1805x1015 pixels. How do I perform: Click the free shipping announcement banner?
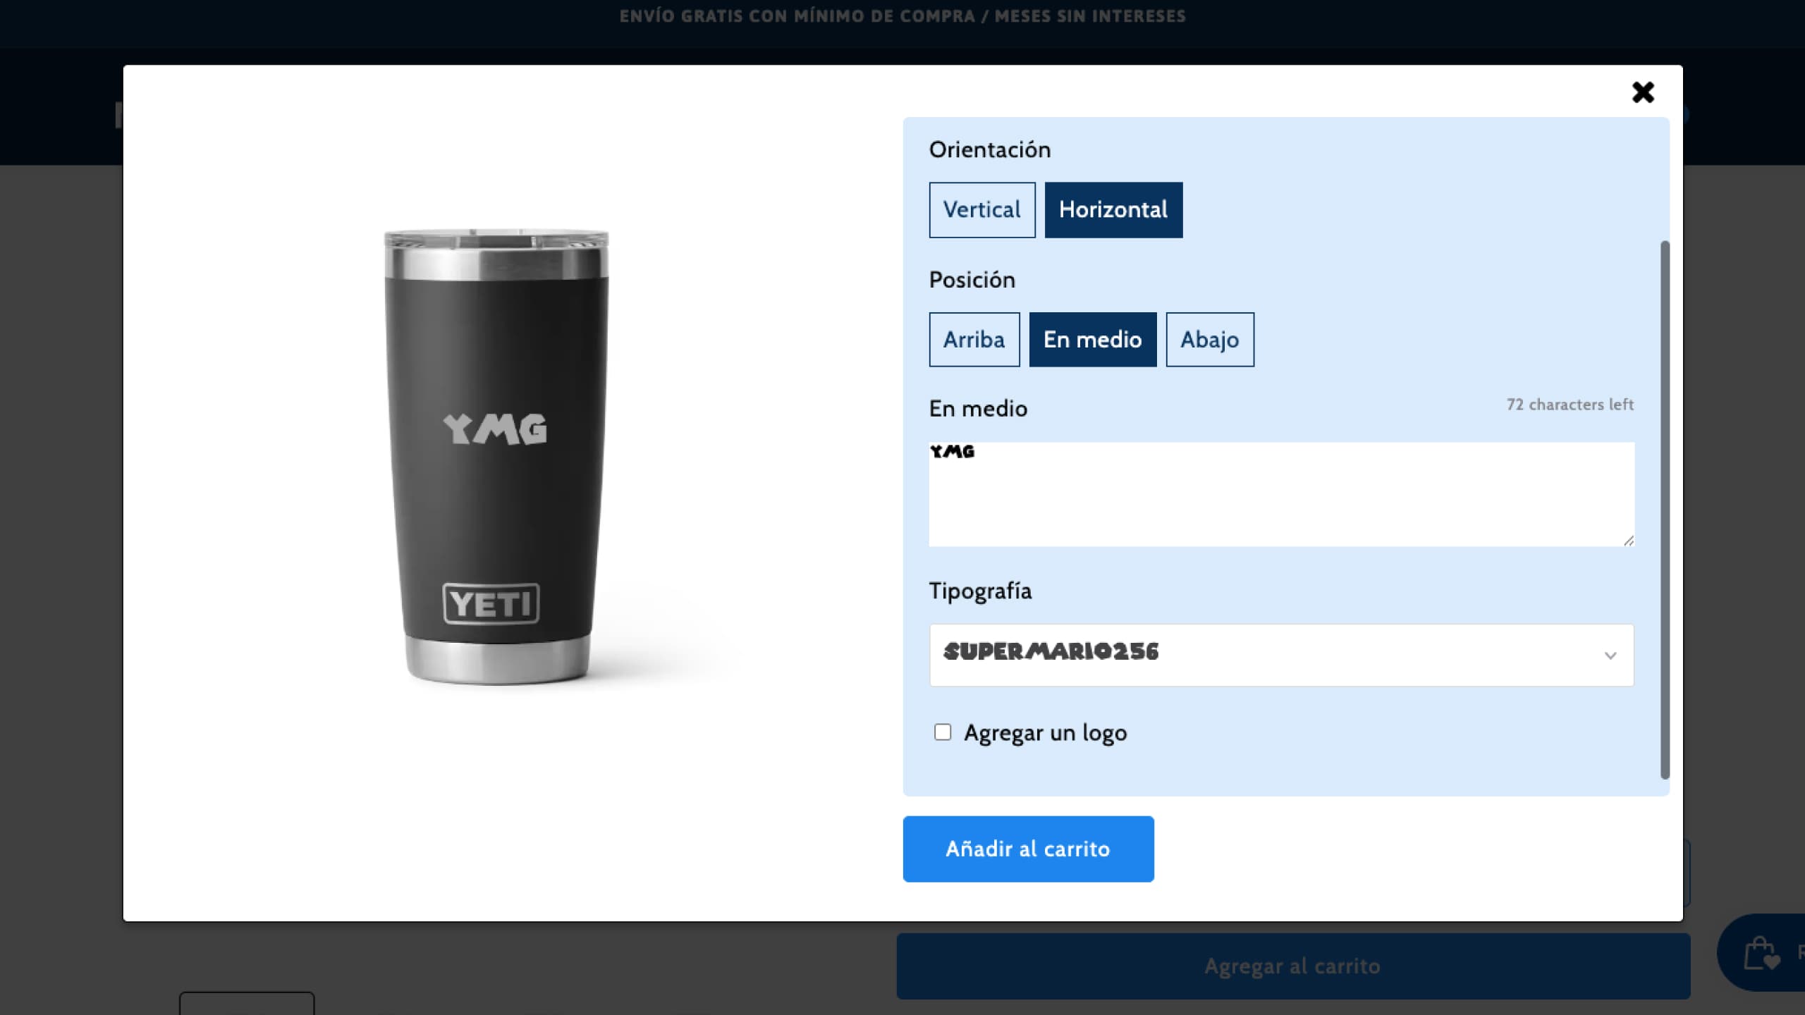coord(902,16)
